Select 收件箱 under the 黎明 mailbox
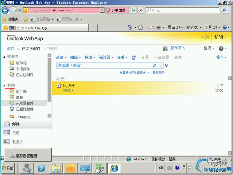 coord(21,91)
